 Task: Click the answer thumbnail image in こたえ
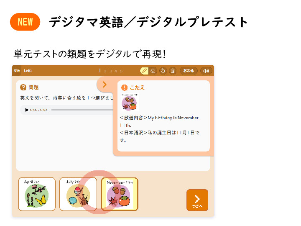(130, 102)
